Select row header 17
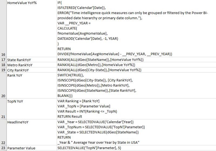This screenshot has height=151, width=216. (3, 60)
